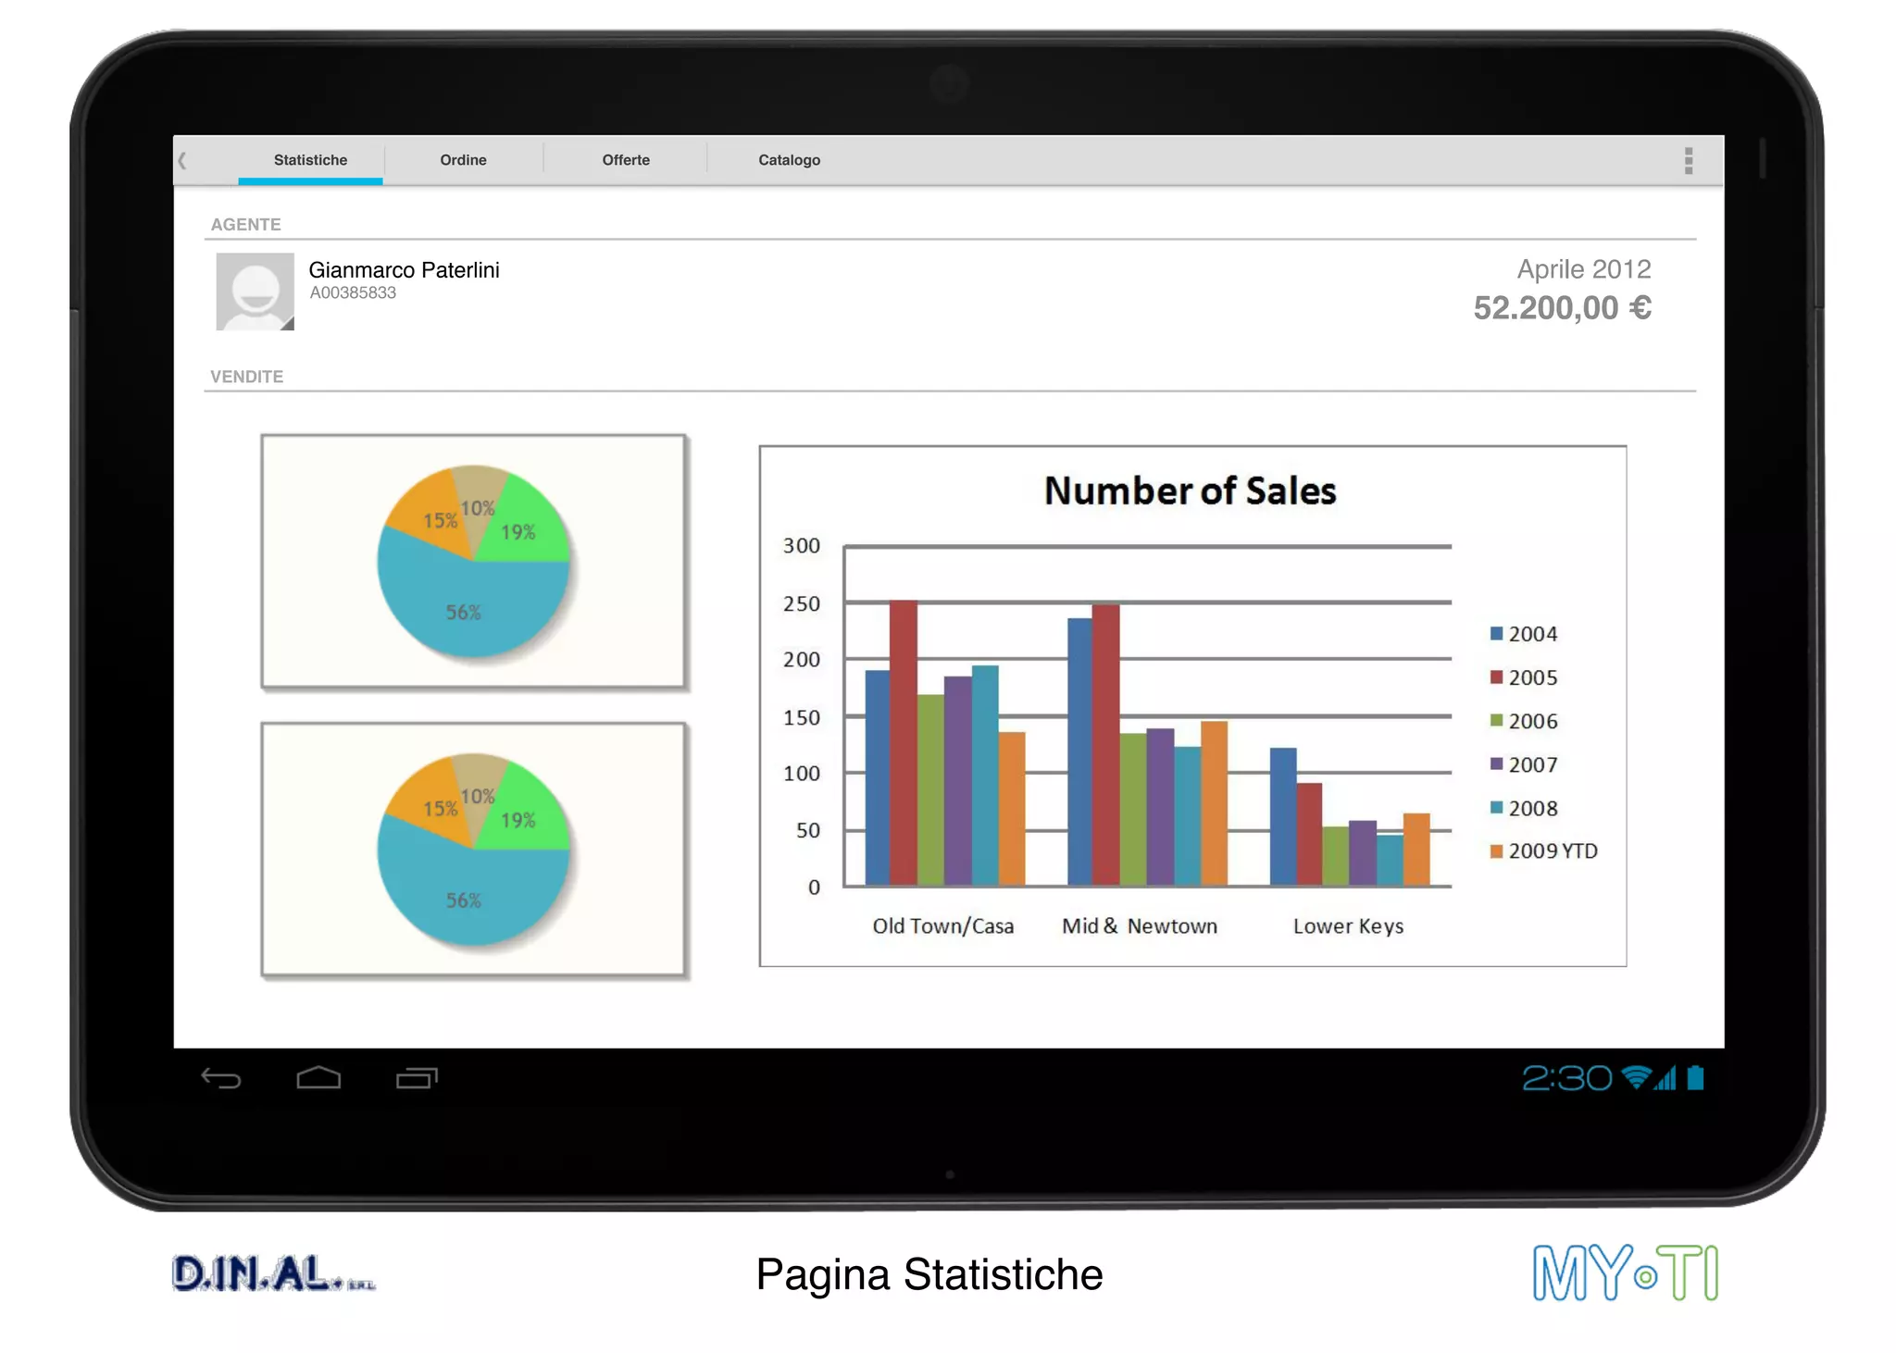Tap the Number of Sales chart title

(1190, 490)
